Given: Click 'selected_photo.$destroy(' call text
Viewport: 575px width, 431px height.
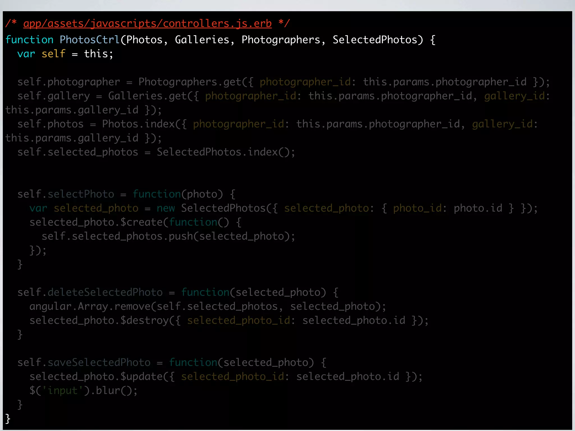Looking at the screenshot, I should pyautogui.click(x=102, y=321).
